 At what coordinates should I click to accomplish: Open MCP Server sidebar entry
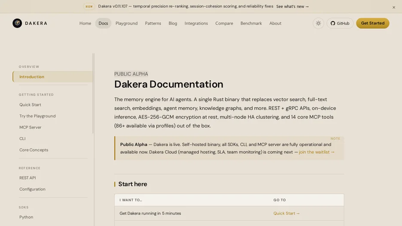pos(30,127)
